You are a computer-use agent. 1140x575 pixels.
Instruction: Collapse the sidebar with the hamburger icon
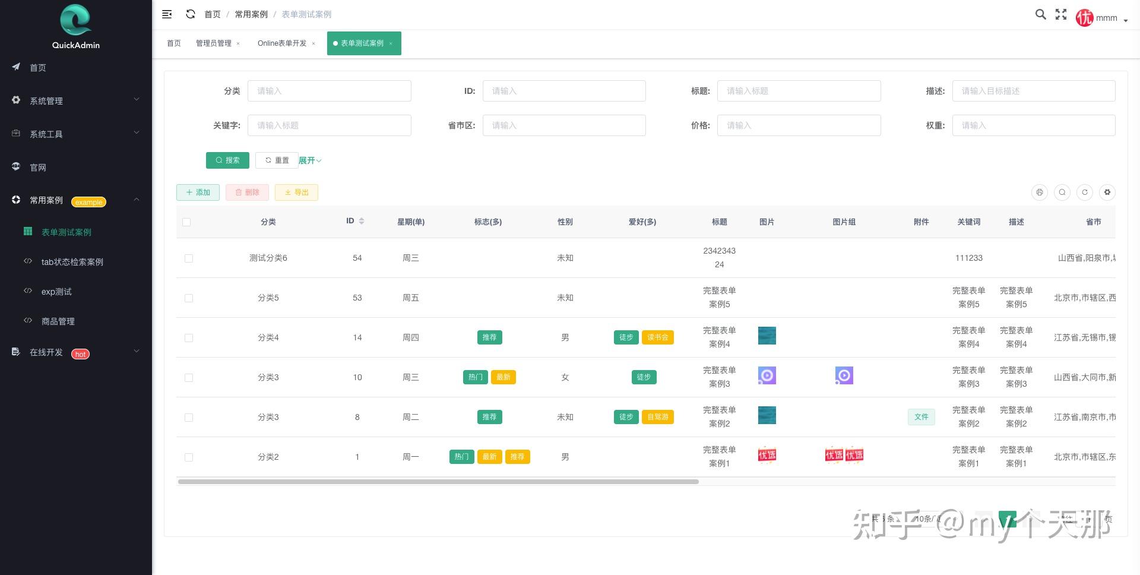coord(167,14)
